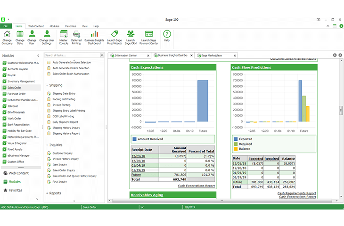344x226 pixels.
Task: Click the Search all tasks field
Action: coord(73,56)
